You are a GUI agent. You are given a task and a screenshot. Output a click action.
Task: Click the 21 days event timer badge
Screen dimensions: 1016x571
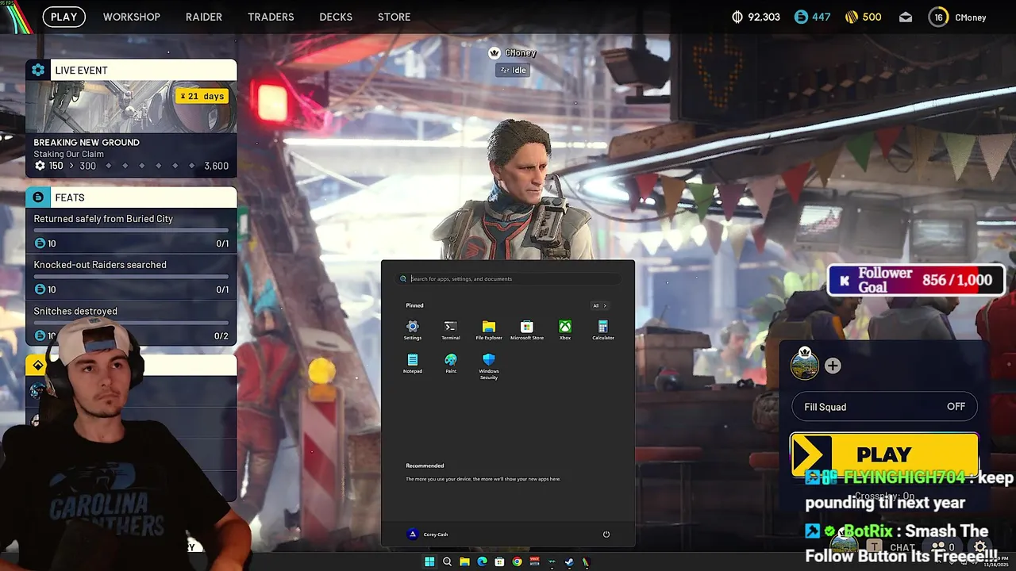(x=202, y=96)
